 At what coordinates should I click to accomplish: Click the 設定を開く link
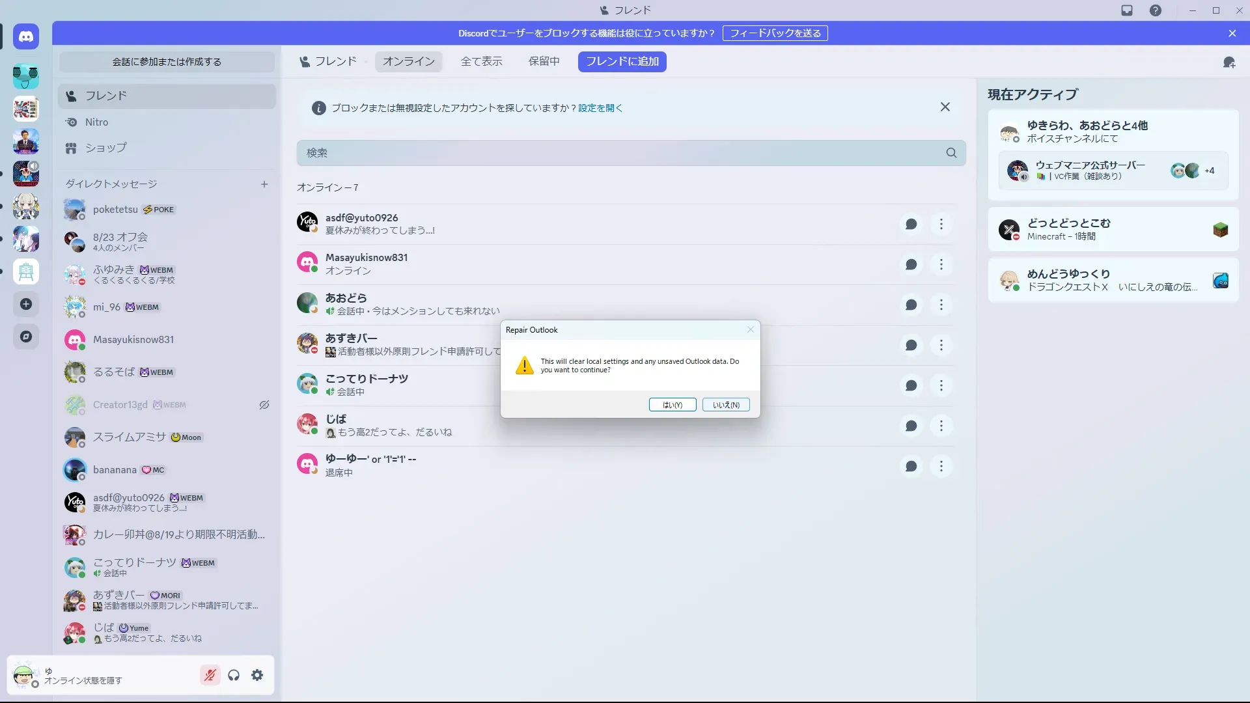(600, 108)
